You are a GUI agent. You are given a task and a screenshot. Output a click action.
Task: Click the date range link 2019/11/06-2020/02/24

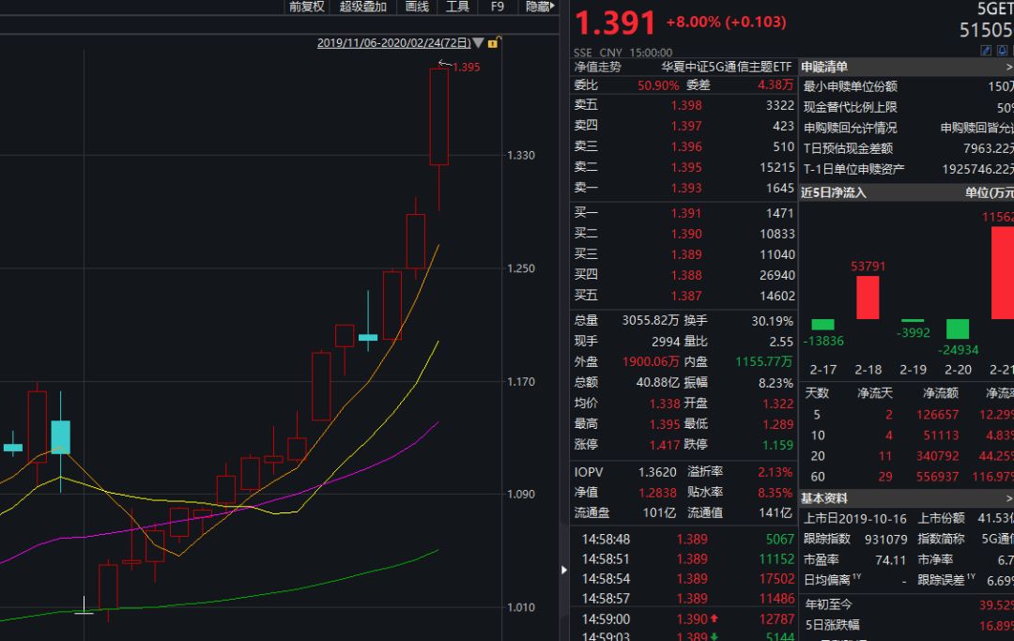pos(393,43)
